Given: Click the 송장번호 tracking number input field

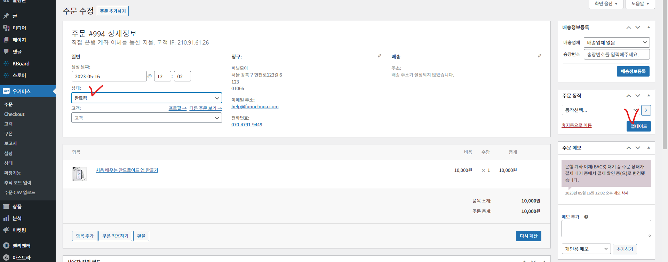Looking at the screenshot, I should point(617,54).
